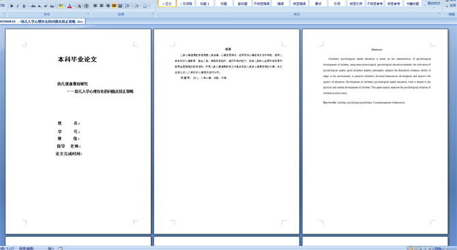Apply distributed alignment

pos(120,6)
